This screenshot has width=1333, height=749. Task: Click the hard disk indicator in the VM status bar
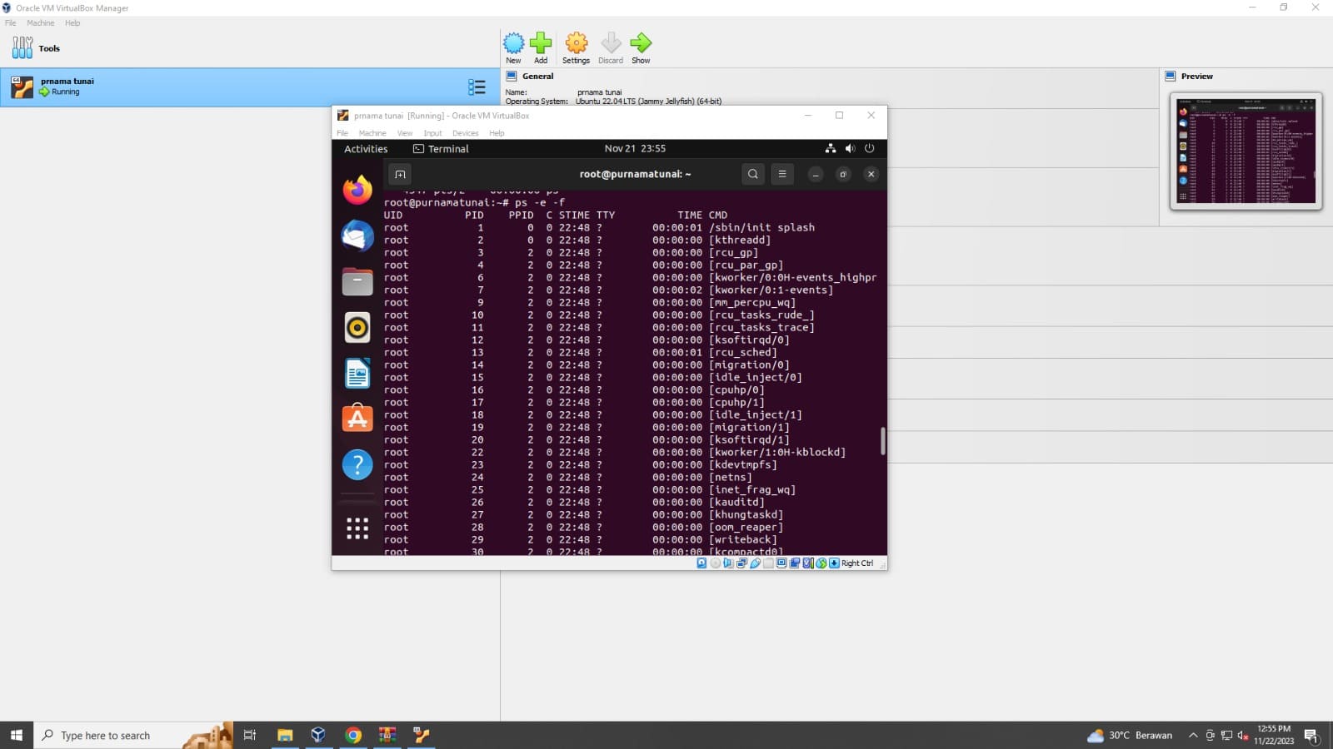(701, 563)
